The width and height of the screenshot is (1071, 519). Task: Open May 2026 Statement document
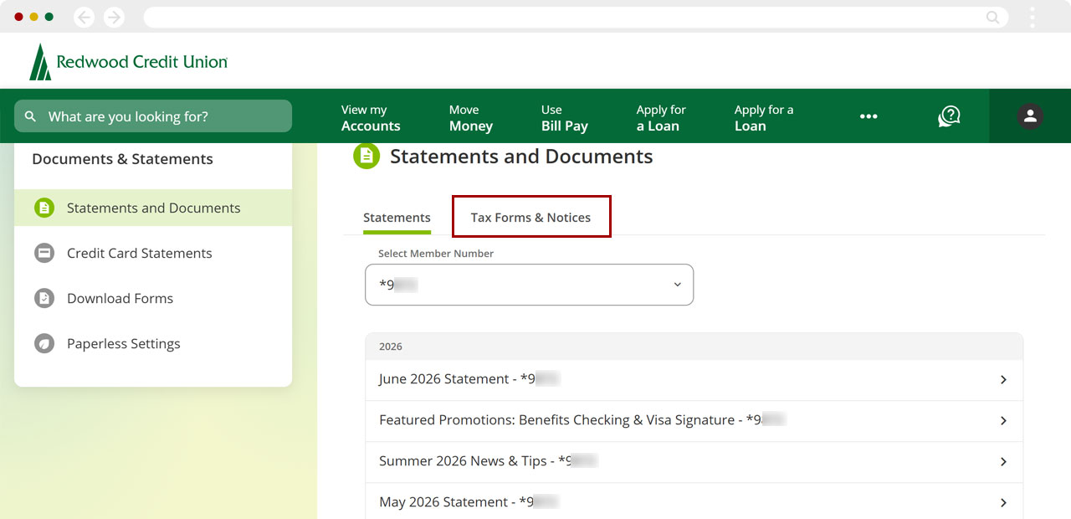click(x=694, y=501)
